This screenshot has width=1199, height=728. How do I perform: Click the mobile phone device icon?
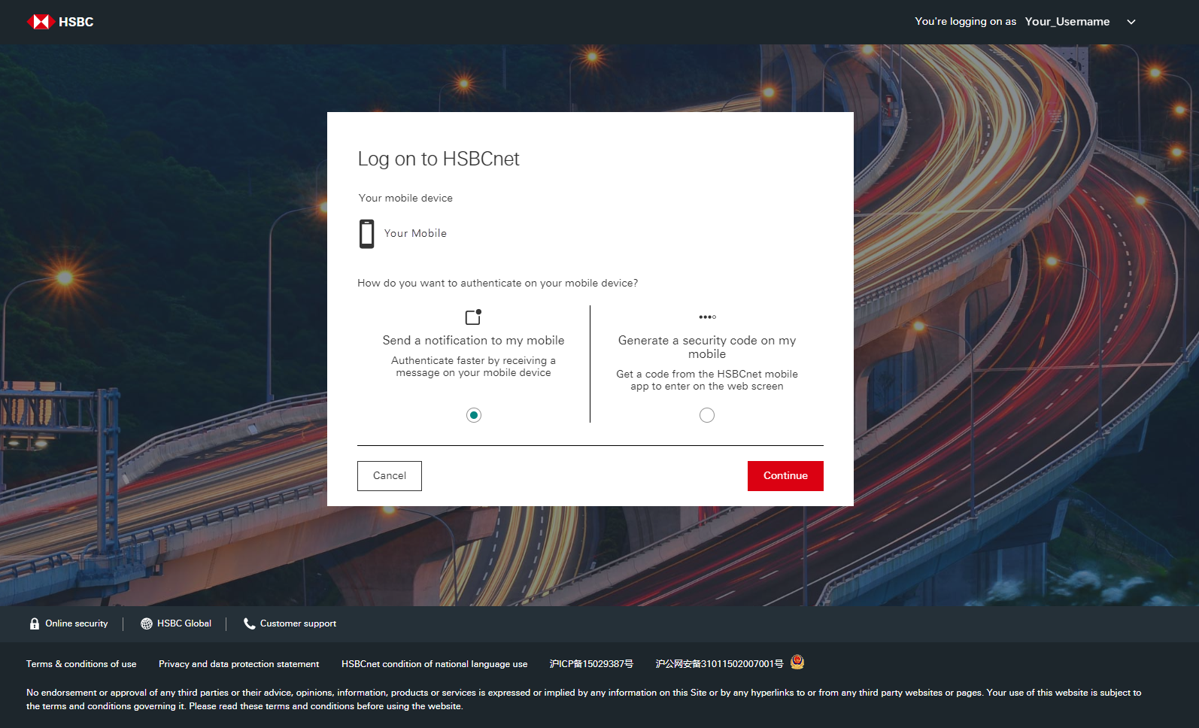pyautogui.click(x=366, y=234)
